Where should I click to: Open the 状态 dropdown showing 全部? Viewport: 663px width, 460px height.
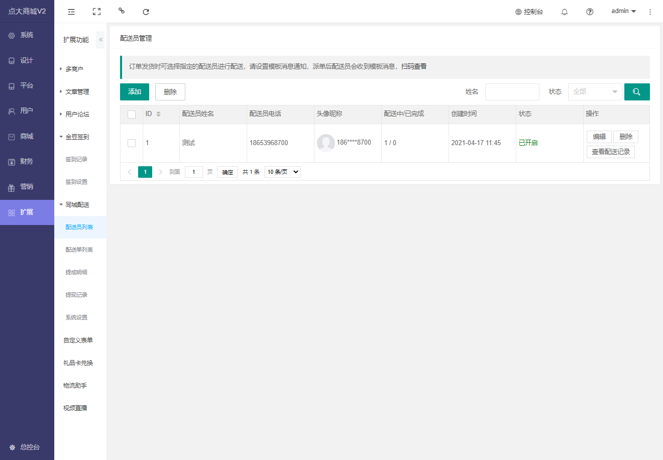(595, 92)
